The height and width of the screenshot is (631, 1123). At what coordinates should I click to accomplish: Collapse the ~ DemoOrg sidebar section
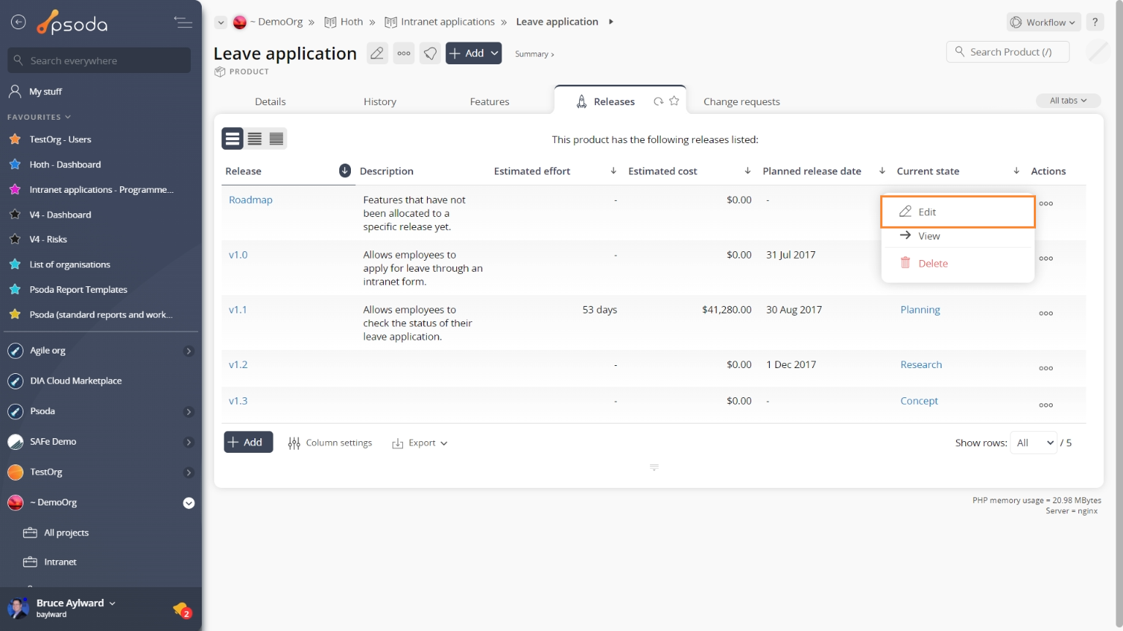189,503
